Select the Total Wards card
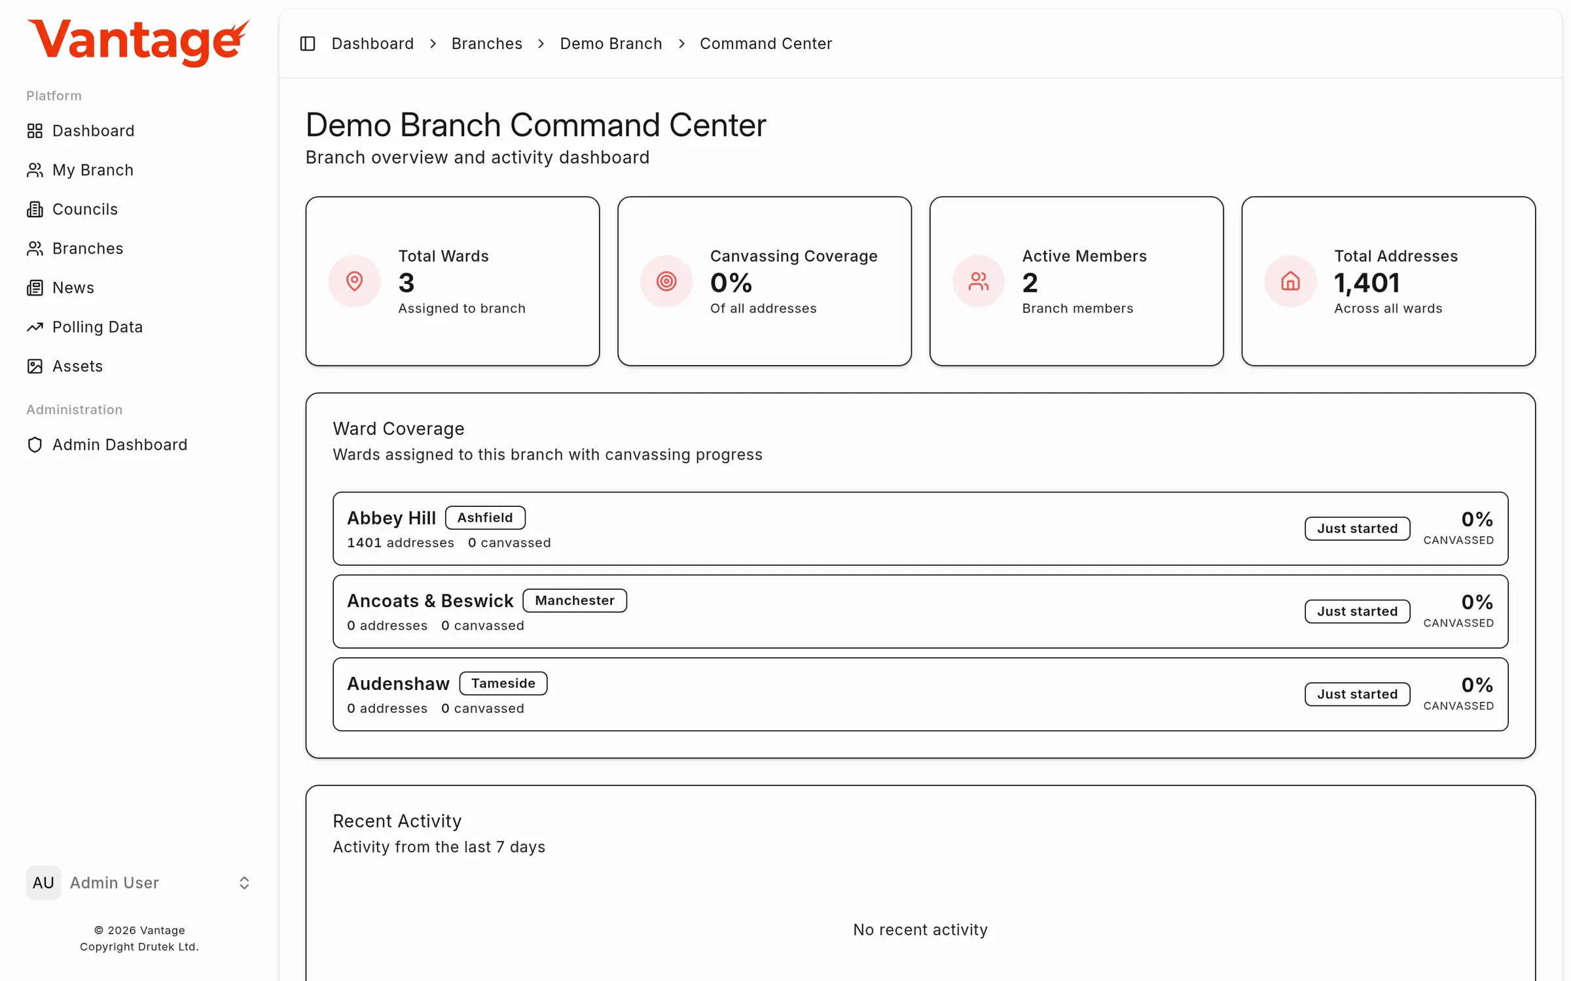 pos(452,281)
